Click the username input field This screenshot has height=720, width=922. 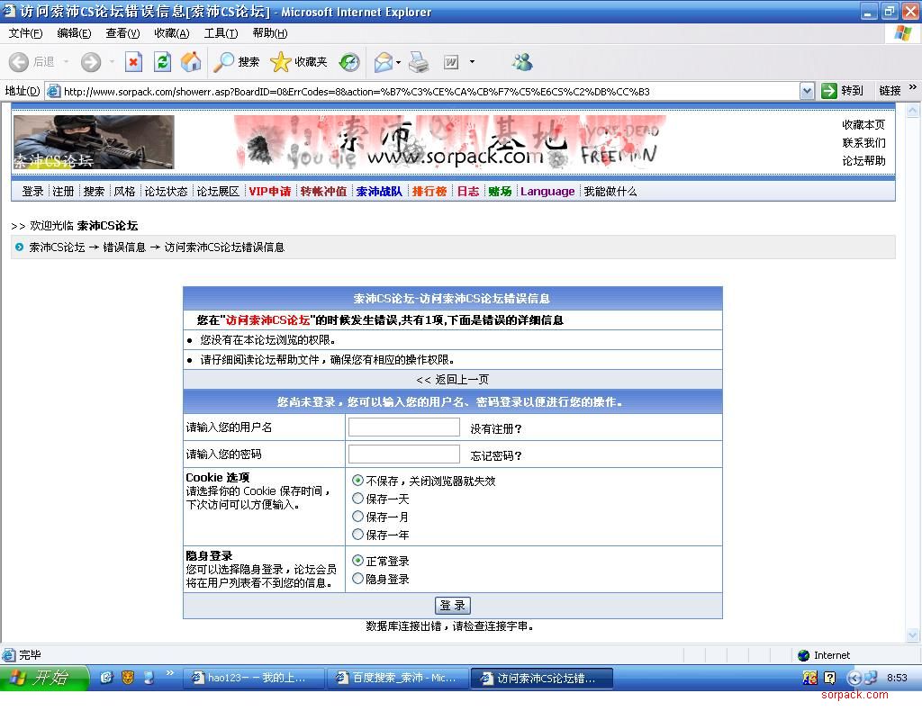pos(403,427)
